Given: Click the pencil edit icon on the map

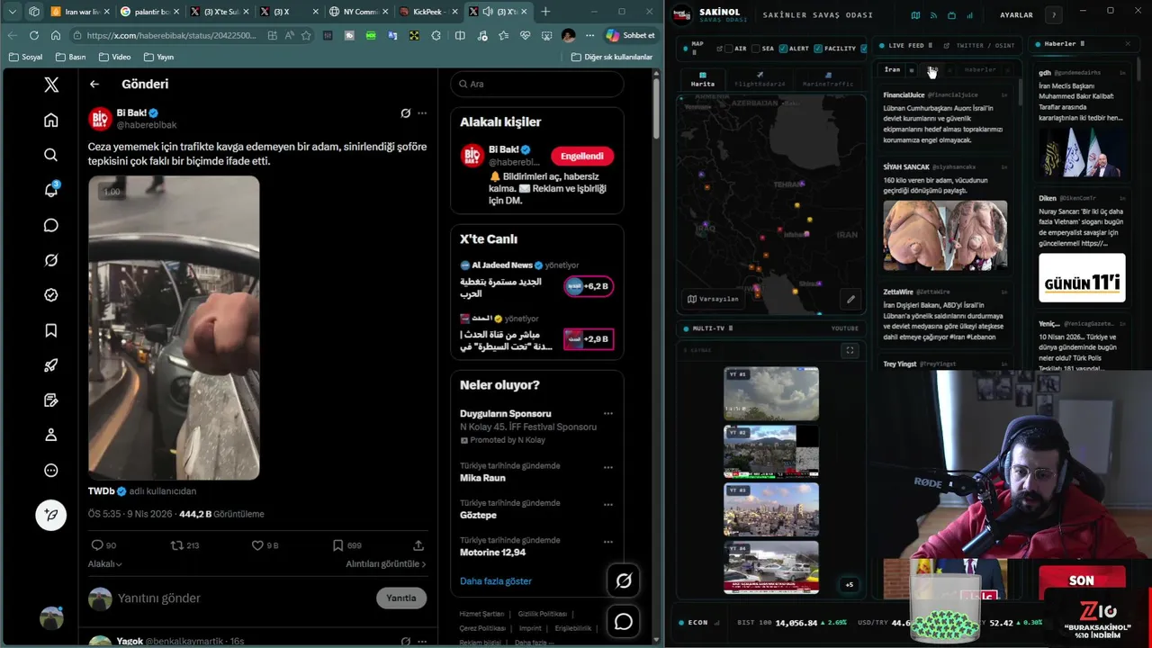Looking at the screenshot, I should (x=850, y=299).
